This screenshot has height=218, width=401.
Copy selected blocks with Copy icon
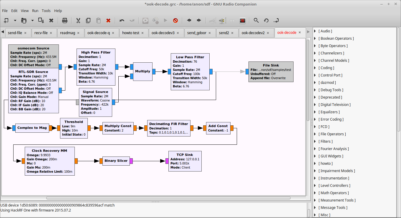click(88, 21)
